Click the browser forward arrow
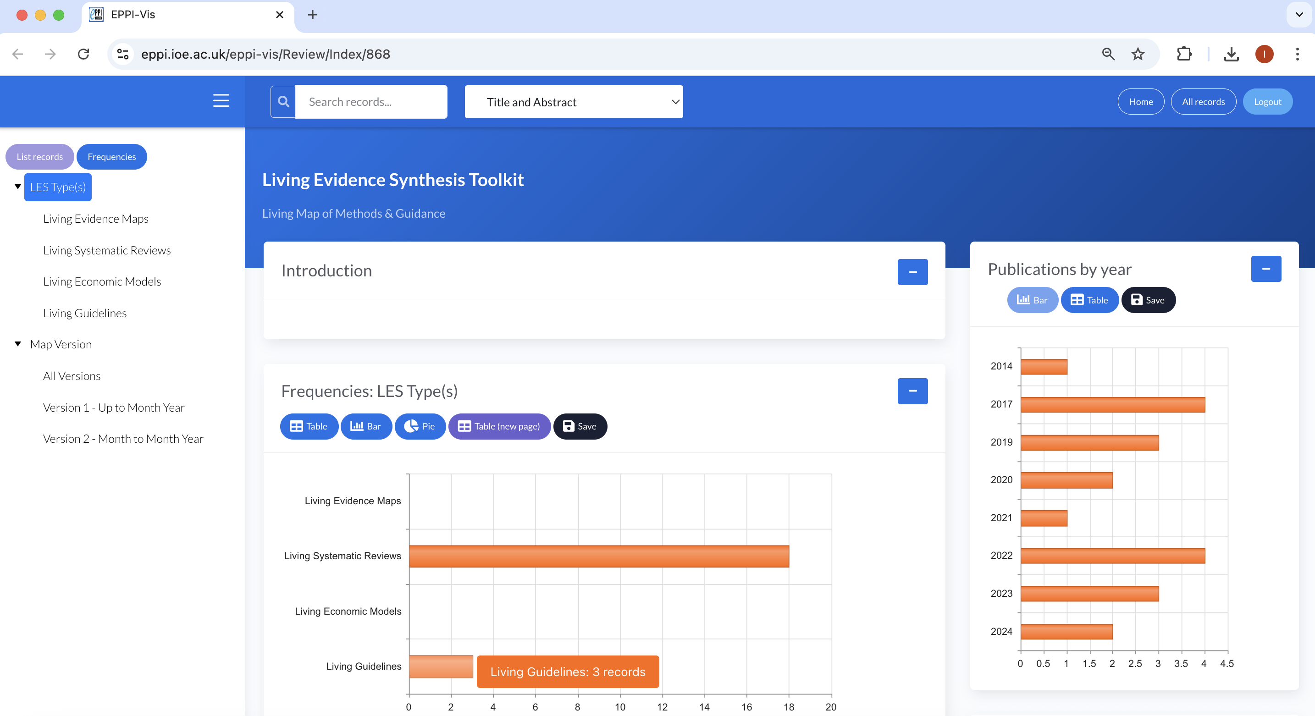Viewport: 1315px width, 716px height. (50, 54)
